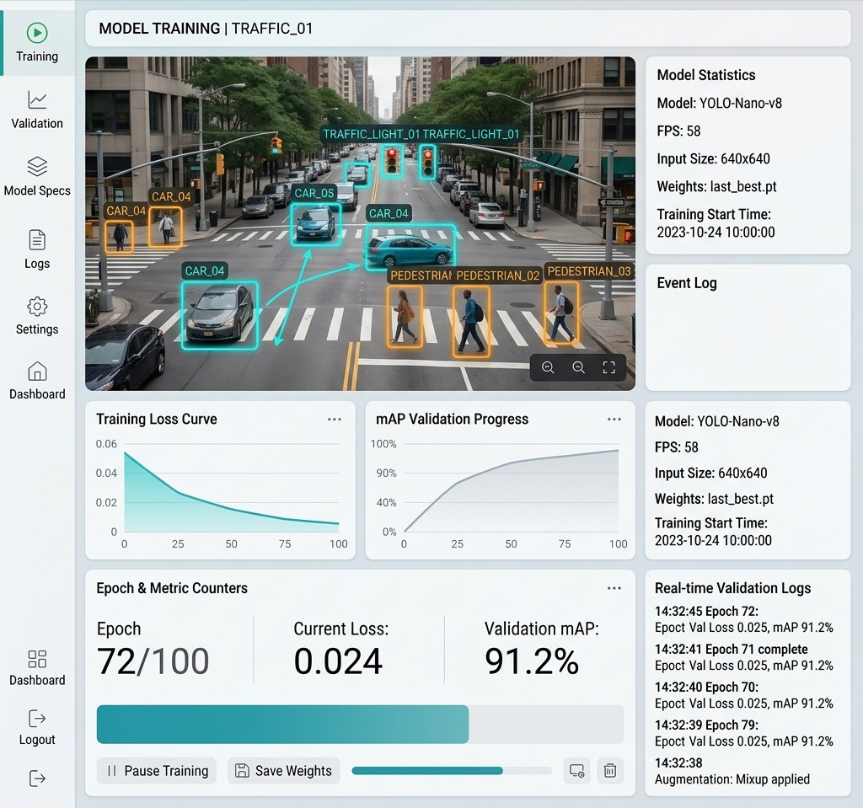Click the epoch progress bar
The width and height of the screenshot is (863, 808).
(360, 725)
